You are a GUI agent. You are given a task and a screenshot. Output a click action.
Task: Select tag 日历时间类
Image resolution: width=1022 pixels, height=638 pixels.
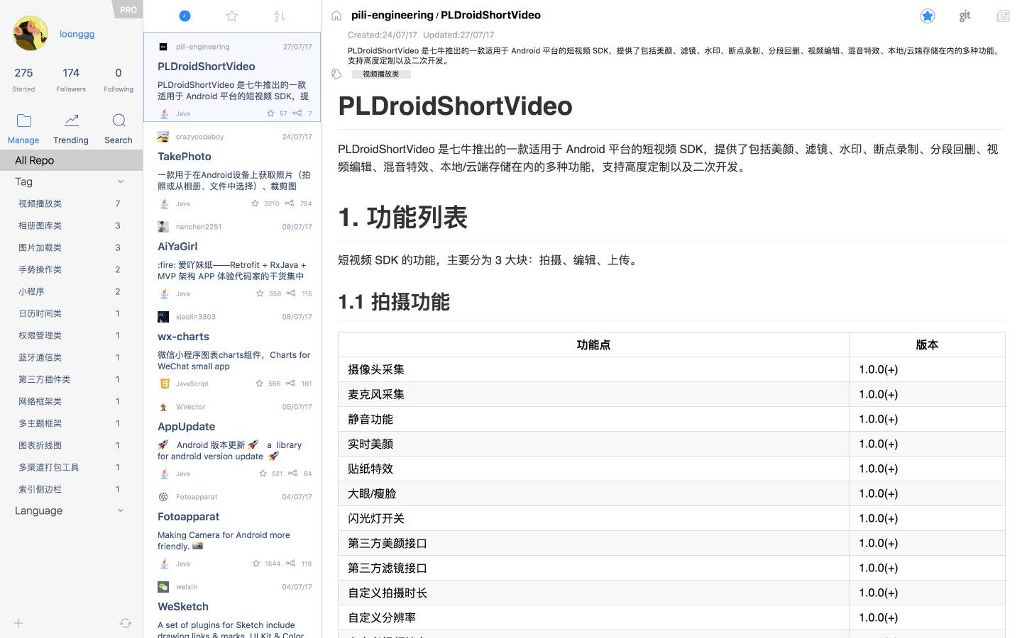pos(71,313)
